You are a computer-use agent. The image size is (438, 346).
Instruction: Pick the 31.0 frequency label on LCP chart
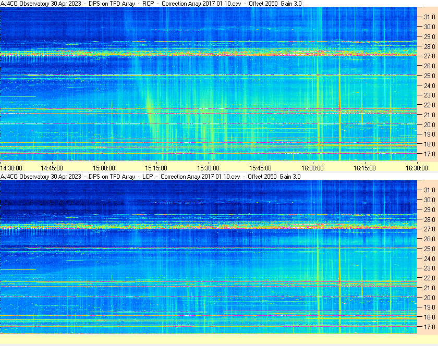coord(430,190)
